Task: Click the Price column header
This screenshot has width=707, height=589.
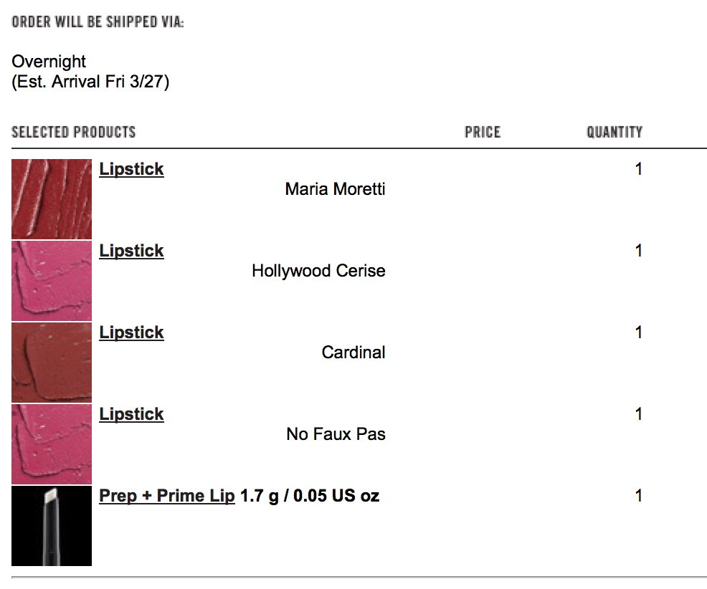Action: [x=483, y=132]
